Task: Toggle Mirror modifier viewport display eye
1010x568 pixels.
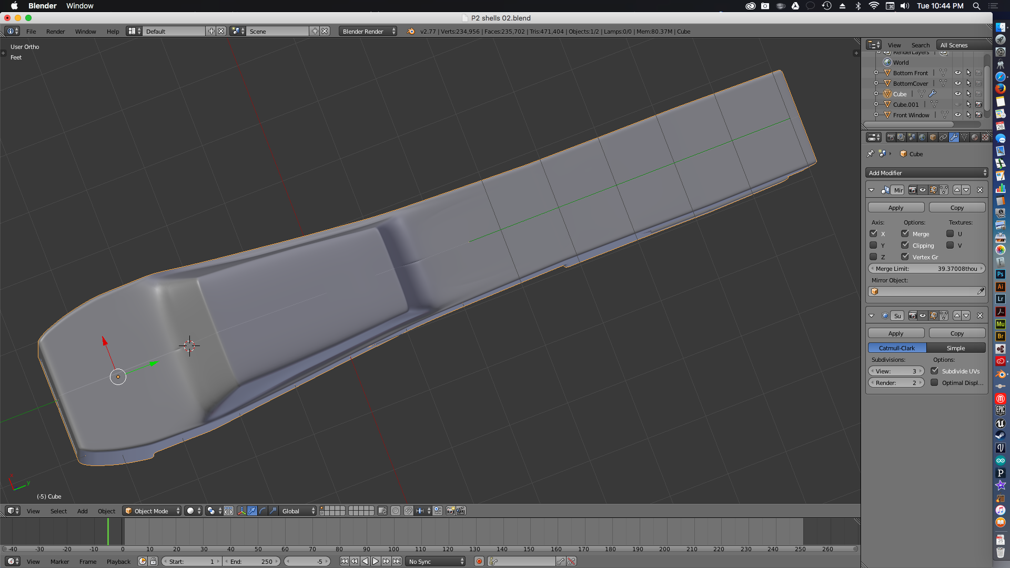Action: [x=923, y=190]
